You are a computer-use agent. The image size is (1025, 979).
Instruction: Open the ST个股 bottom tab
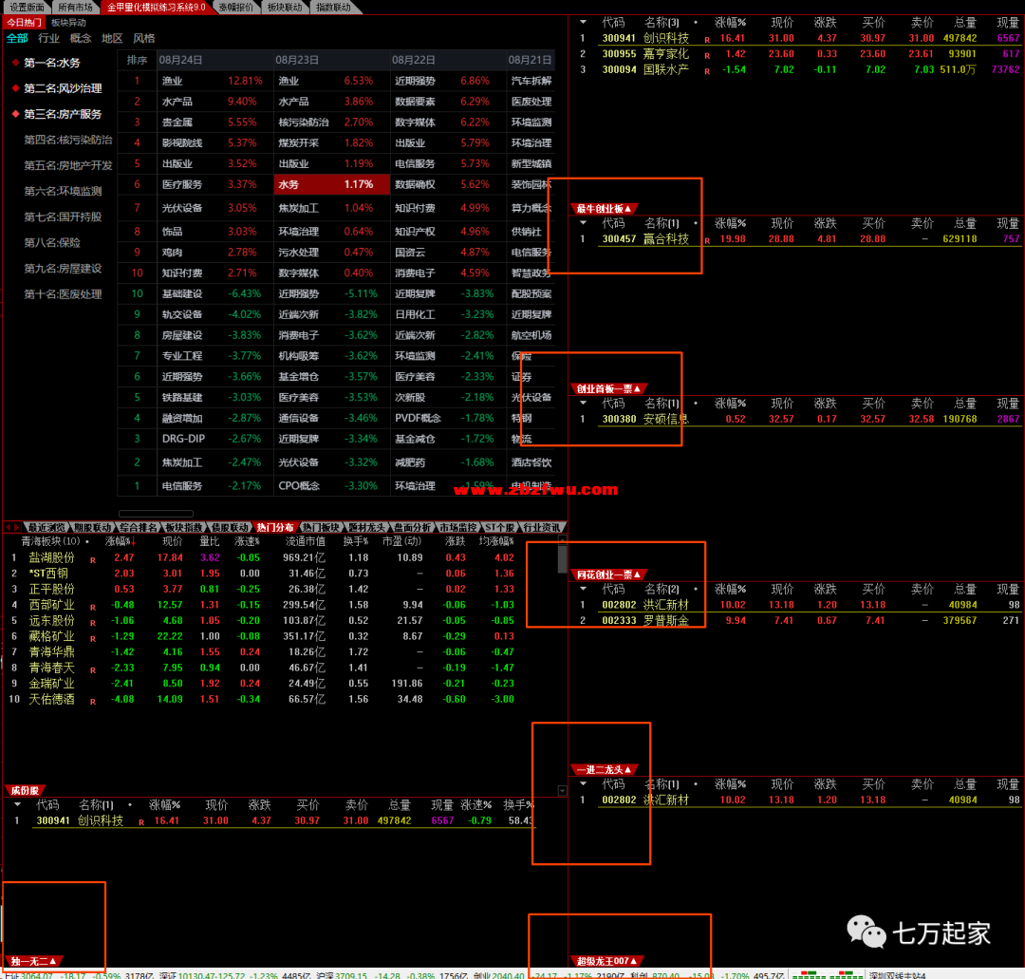(x=500, y=527)
